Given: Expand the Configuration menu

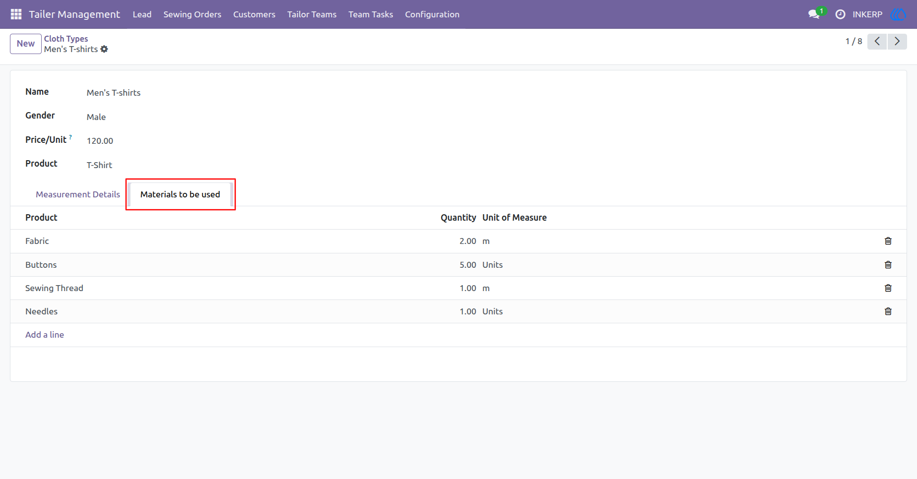Looking at the screenshot, I should (x=432, y=14).
